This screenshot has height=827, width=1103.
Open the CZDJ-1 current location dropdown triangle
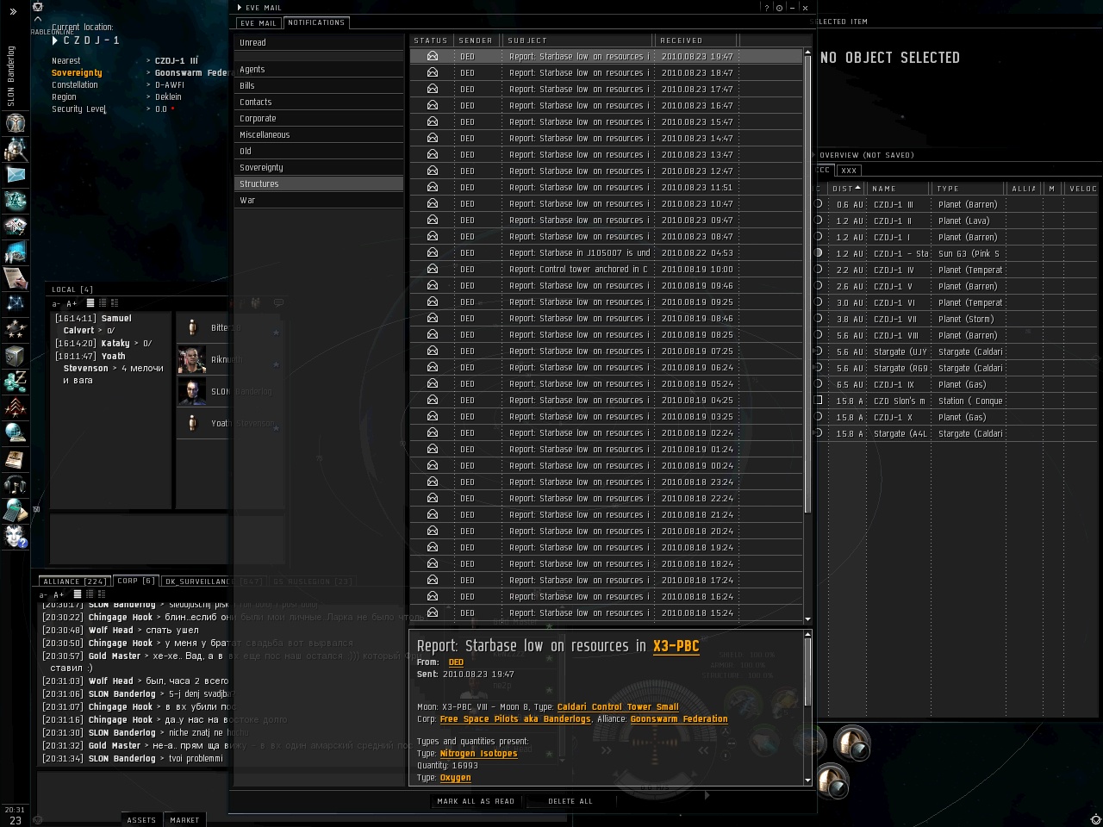[x=55, y=40]
